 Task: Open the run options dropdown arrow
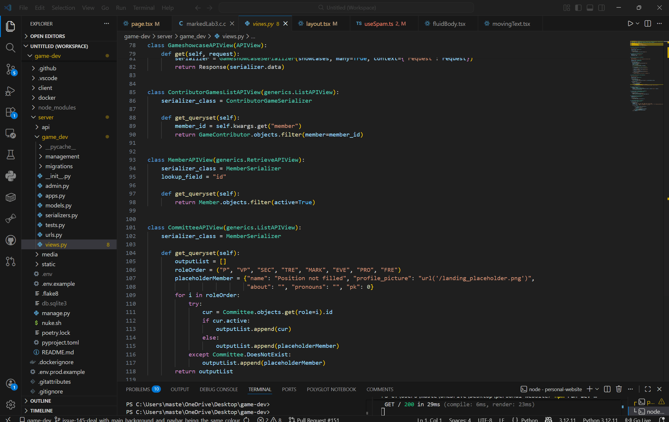point(638,23)
